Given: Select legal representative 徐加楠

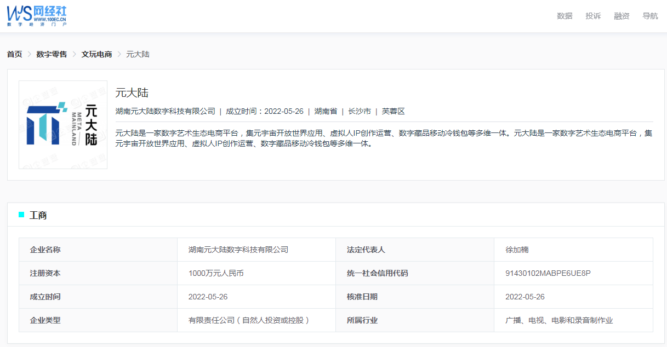Looking at the screenshot, I should tap(517, 250).
